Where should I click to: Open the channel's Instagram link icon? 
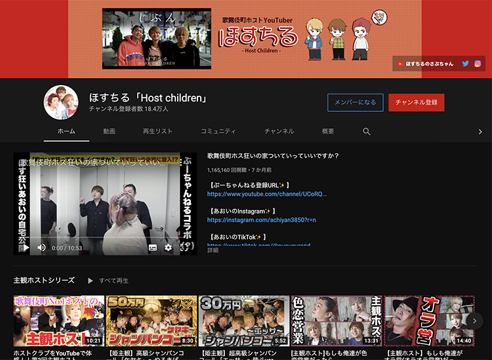[x=478, y=63]
